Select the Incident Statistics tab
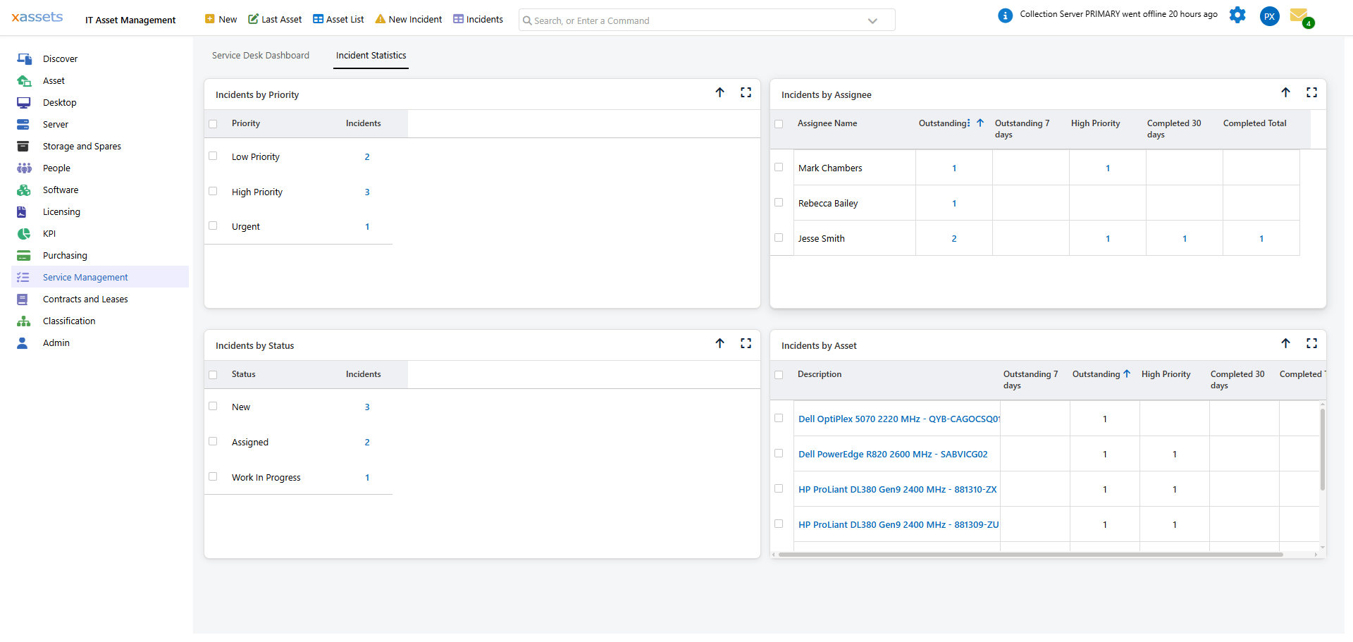 coord(371,56)
